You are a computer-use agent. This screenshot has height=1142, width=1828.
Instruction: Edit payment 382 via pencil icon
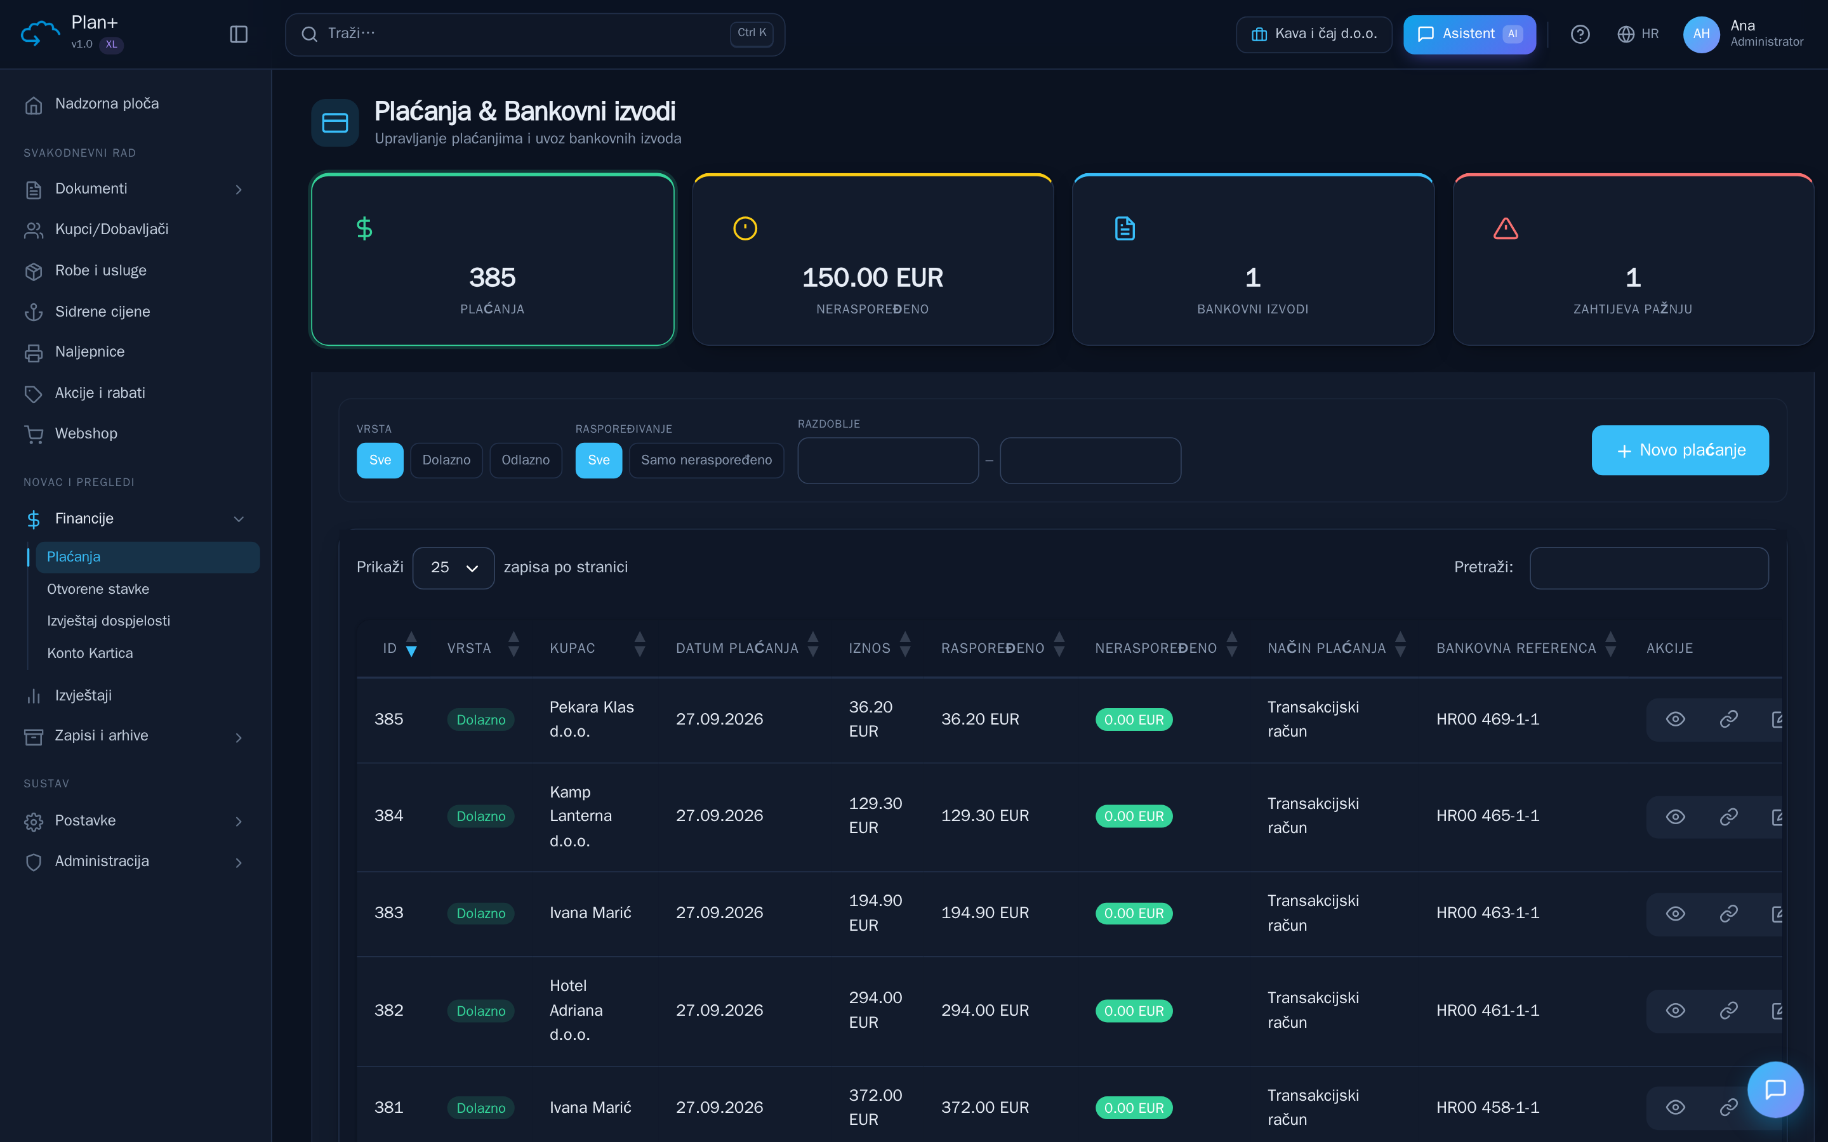tap(1777, 1011)
